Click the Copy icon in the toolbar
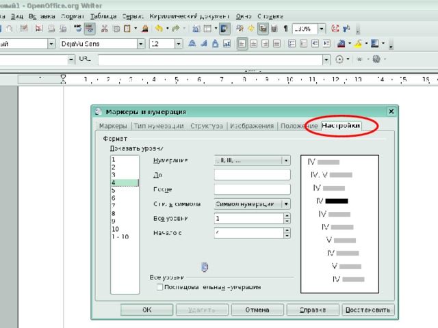438x328 pixels. point(116,29)
